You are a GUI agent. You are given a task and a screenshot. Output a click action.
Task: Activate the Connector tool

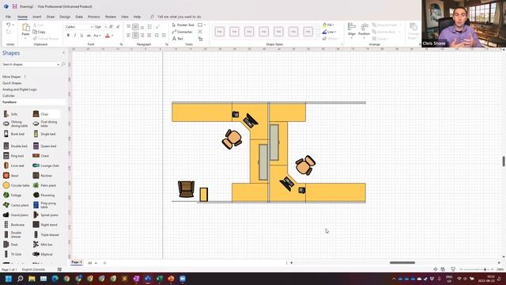[183, 32]
